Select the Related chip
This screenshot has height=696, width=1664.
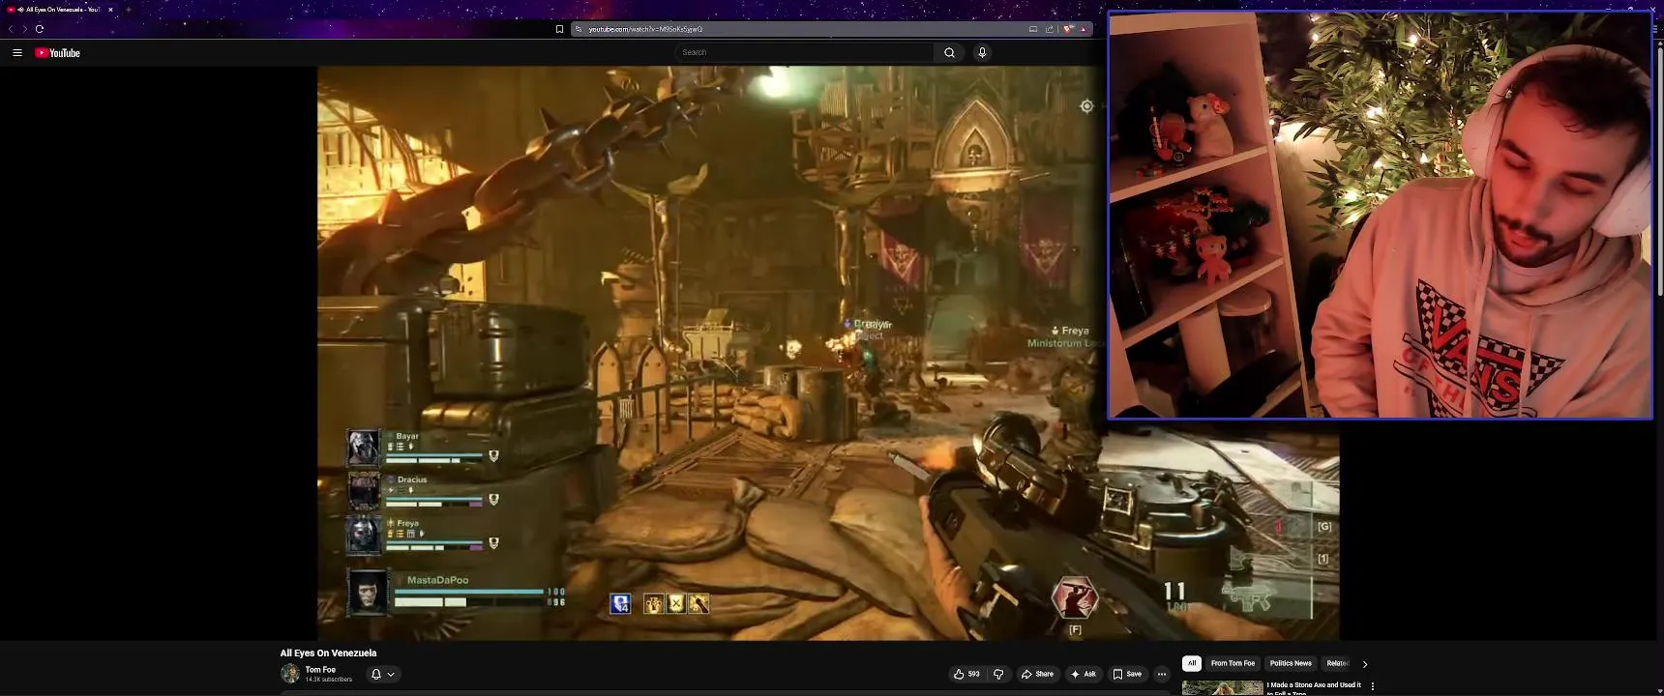click(1338, 663)
